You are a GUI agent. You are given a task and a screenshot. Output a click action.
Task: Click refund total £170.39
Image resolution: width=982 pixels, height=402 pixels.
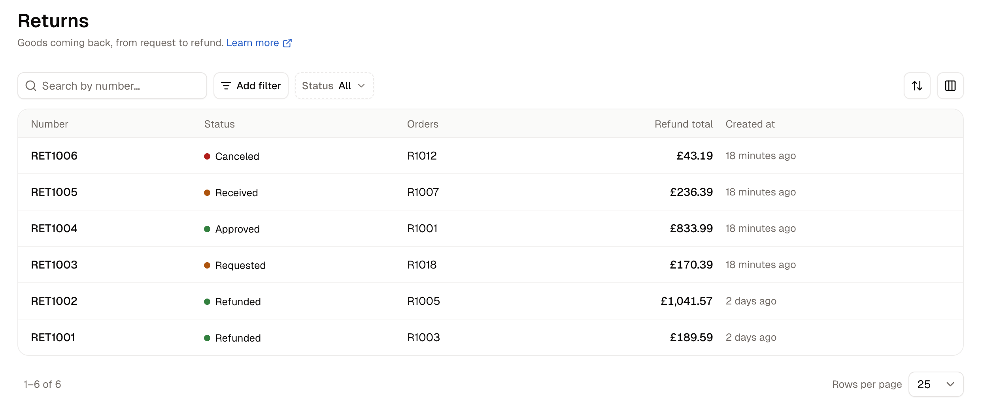point(691,265)
